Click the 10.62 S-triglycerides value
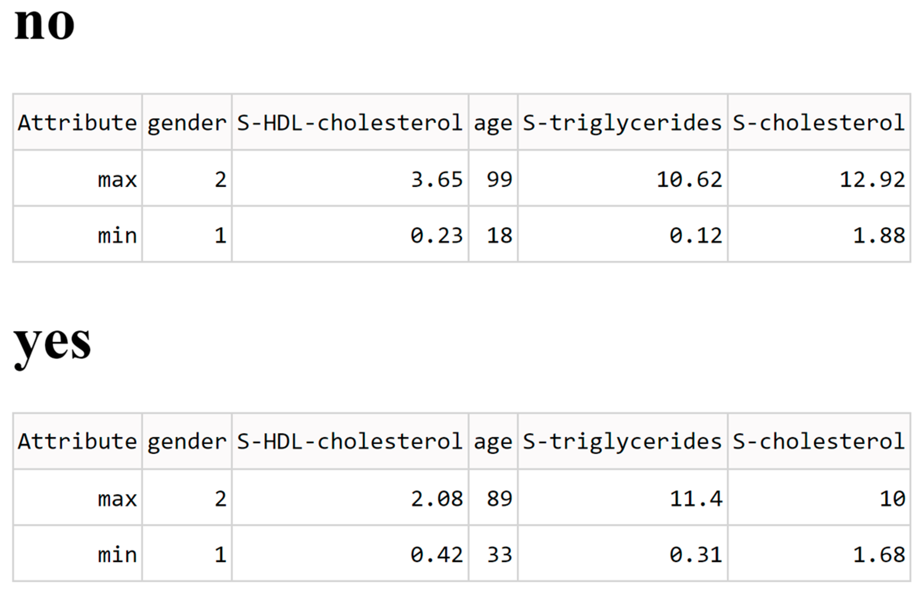The height and width of the screenshot is (594, 918). click(x=689, y=180)
